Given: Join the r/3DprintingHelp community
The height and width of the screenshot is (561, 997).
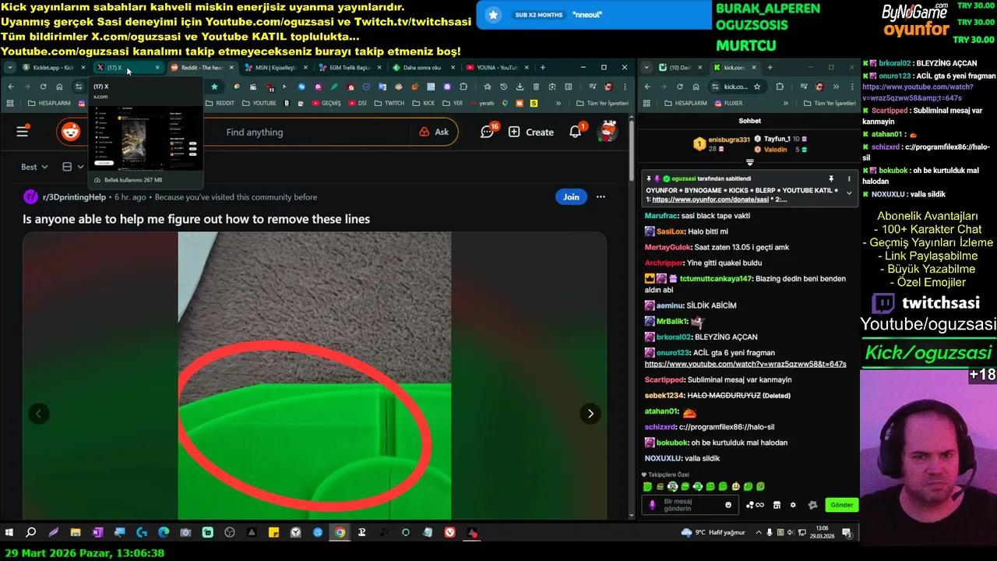Looking at the screenshot, I should (x=571, y=197).
